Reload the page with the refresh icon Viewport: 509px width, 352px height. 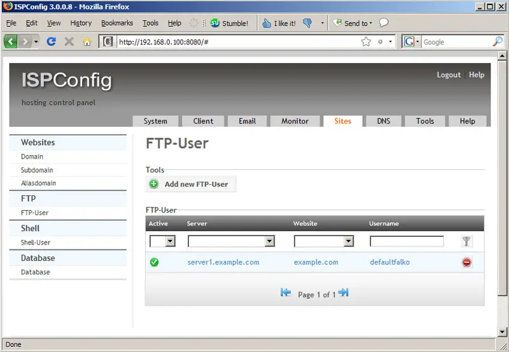click(x=52, y=41)
